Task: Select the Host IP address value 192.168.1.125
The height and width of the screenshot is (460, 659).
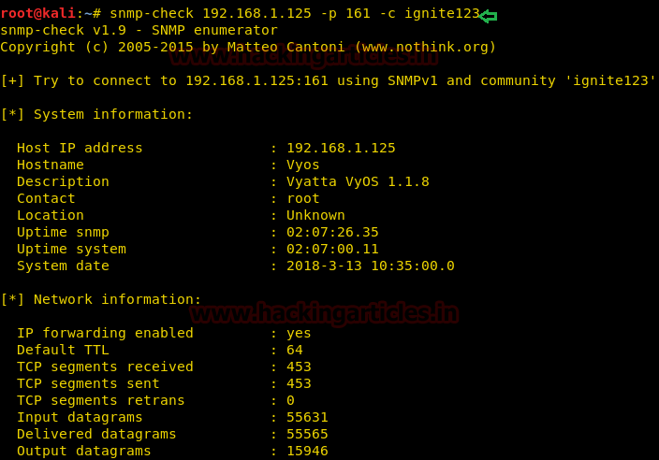Action: click(341, 148)
